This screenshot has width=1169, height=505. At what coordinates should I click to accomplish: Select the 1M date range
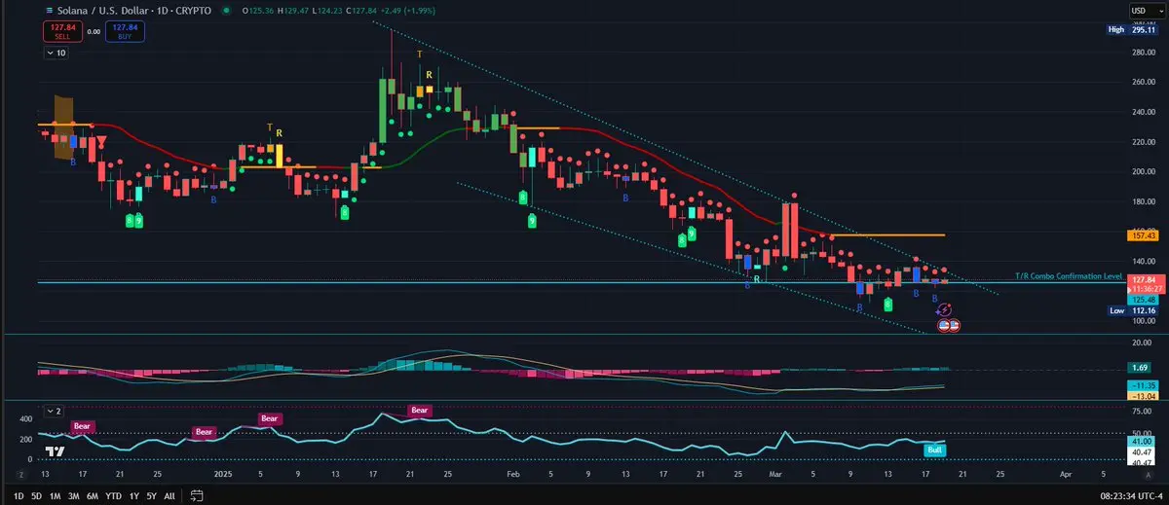pos(56,495)
